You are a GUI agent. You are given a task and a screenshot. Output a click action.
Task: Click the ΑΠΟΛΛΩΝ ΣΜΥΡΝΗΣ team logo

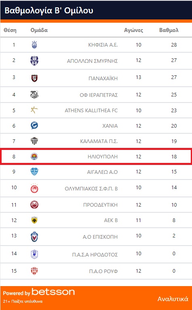tap(34, 61)
